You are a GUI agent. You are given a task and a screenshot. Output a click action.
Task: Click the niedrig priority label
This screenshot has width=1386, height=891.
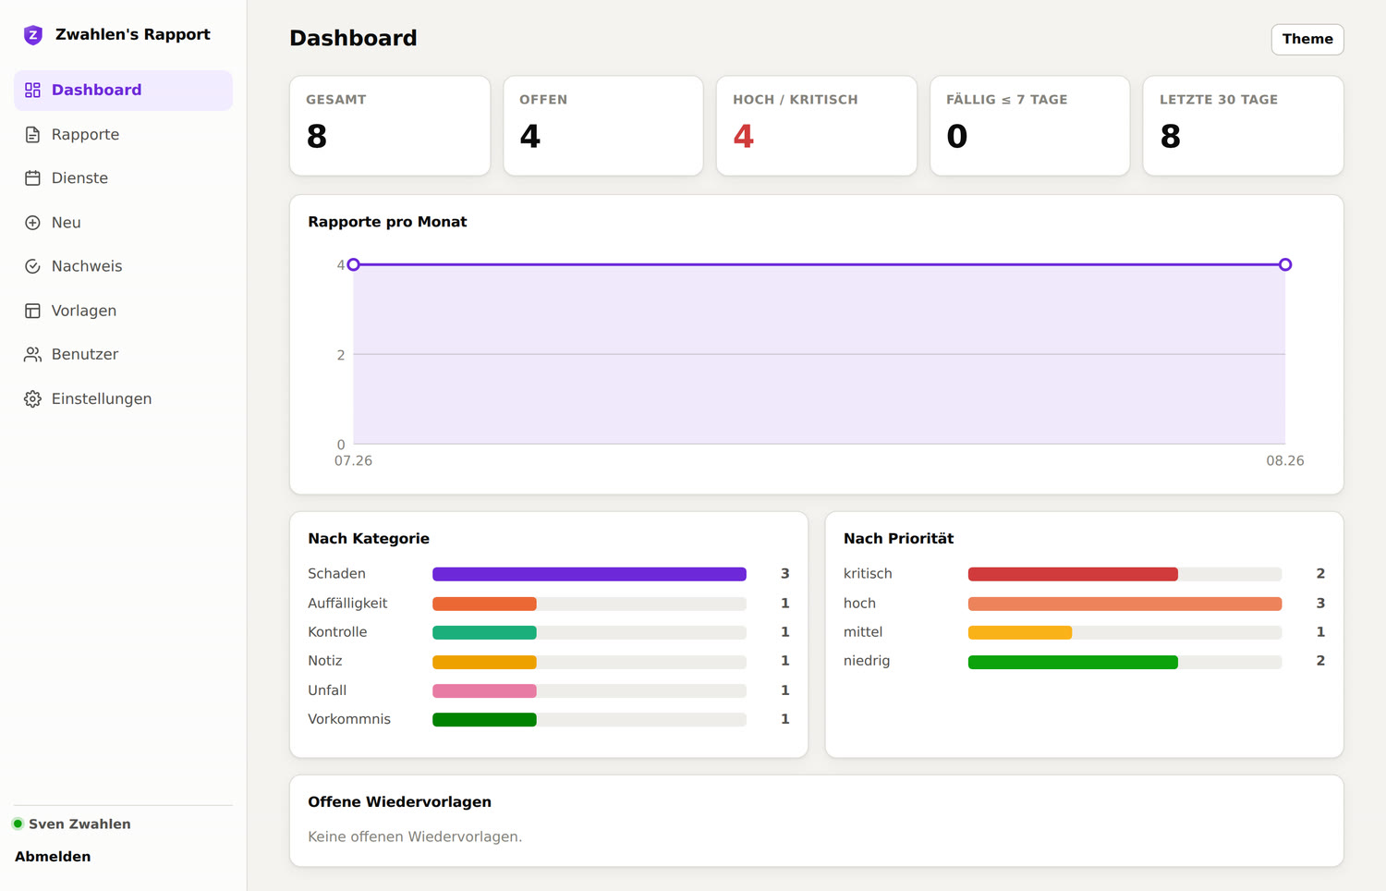(x=867, y=661)
